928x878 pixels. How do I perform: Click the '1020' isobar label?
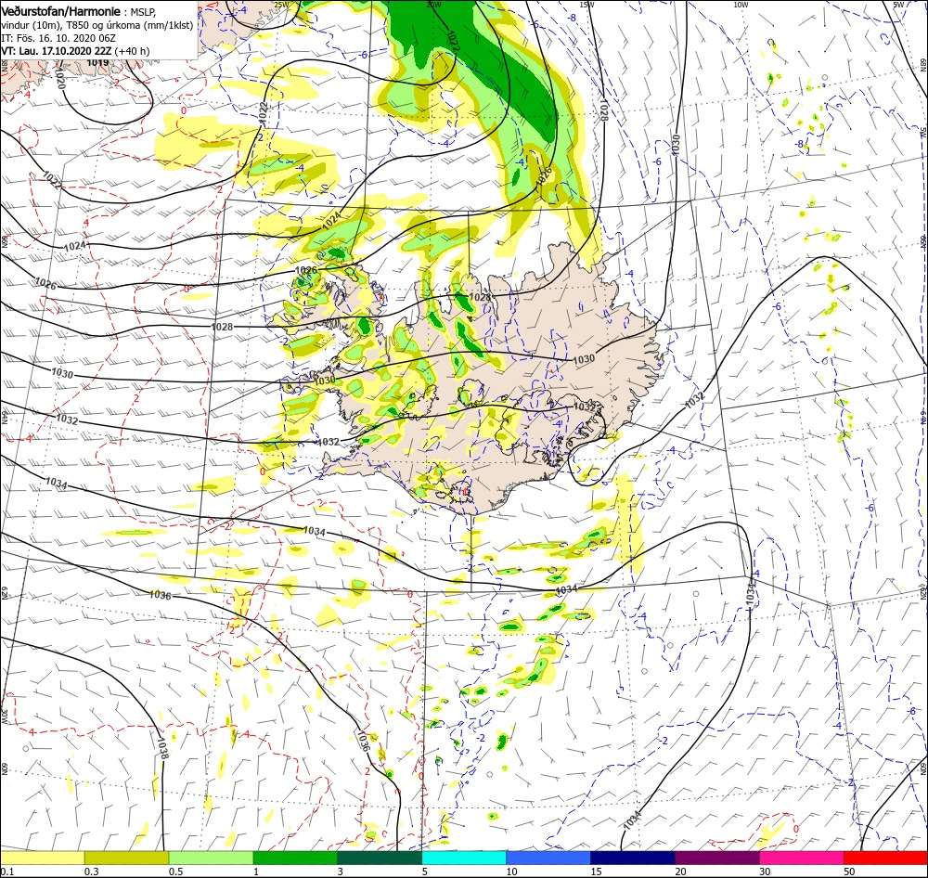[59, 78]
